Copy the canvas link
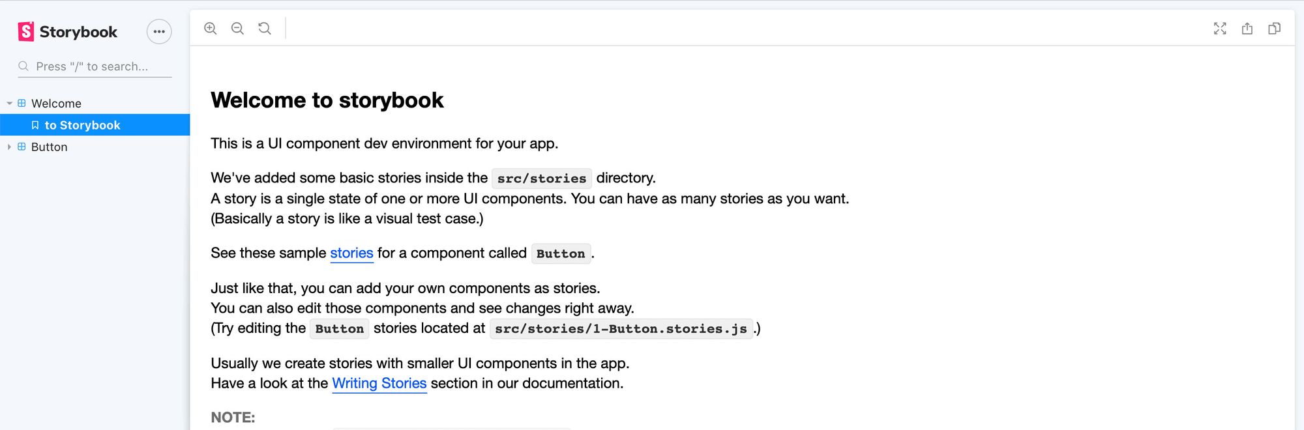 (x=1274, y=29)
